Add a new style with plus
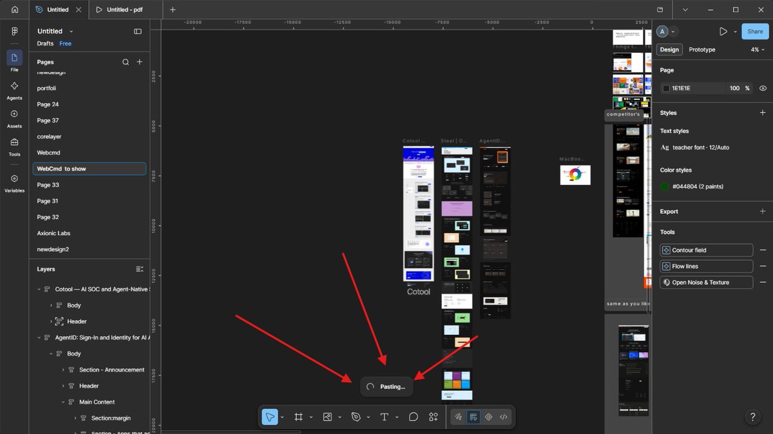 tap(763, 113)
